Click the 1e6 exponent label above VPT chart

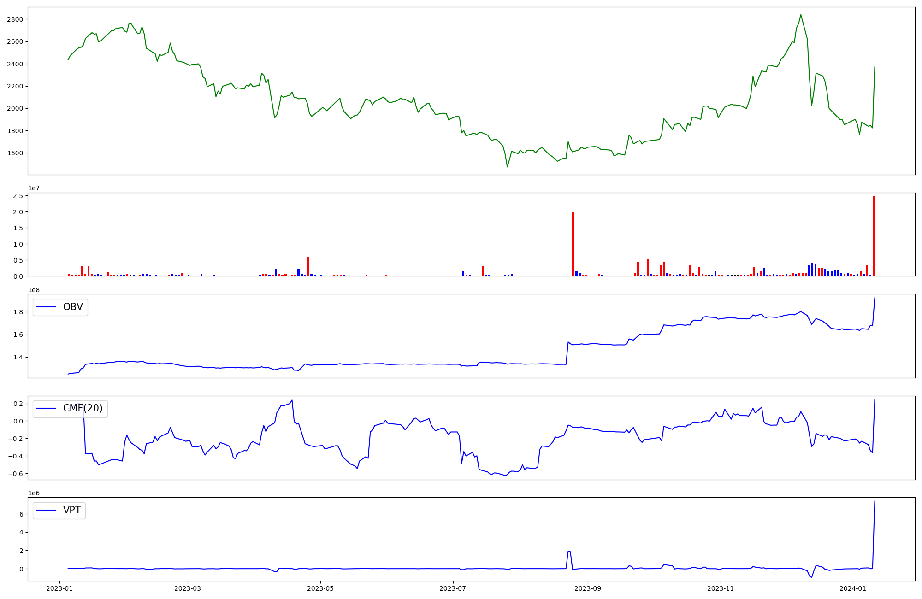point(34,493)
